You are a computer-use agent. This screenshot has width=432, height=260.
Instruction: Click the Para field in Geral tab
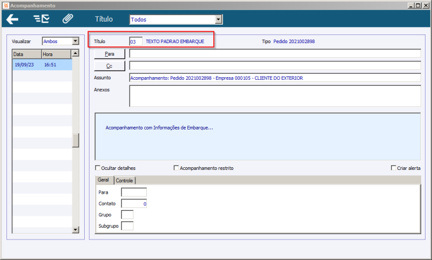click(x=134, y=193)
